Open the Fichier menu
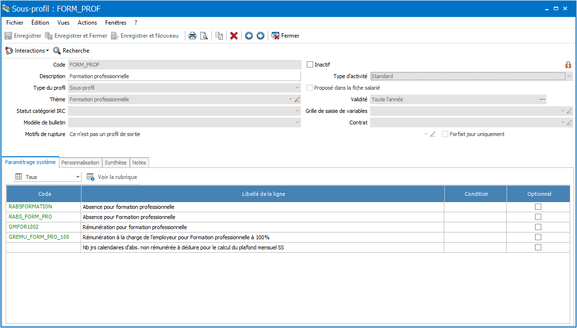The width and height of the screenshot is (577, 328). (15, 23)
